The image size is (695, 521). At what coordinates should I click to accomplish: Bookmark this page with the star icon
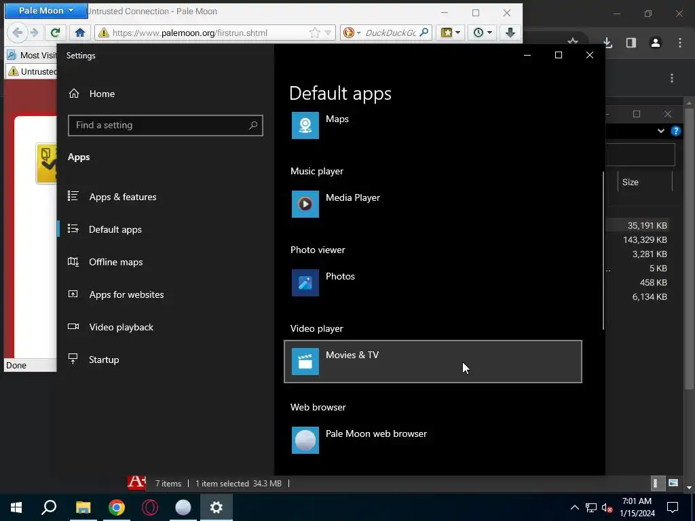[315, 33]
